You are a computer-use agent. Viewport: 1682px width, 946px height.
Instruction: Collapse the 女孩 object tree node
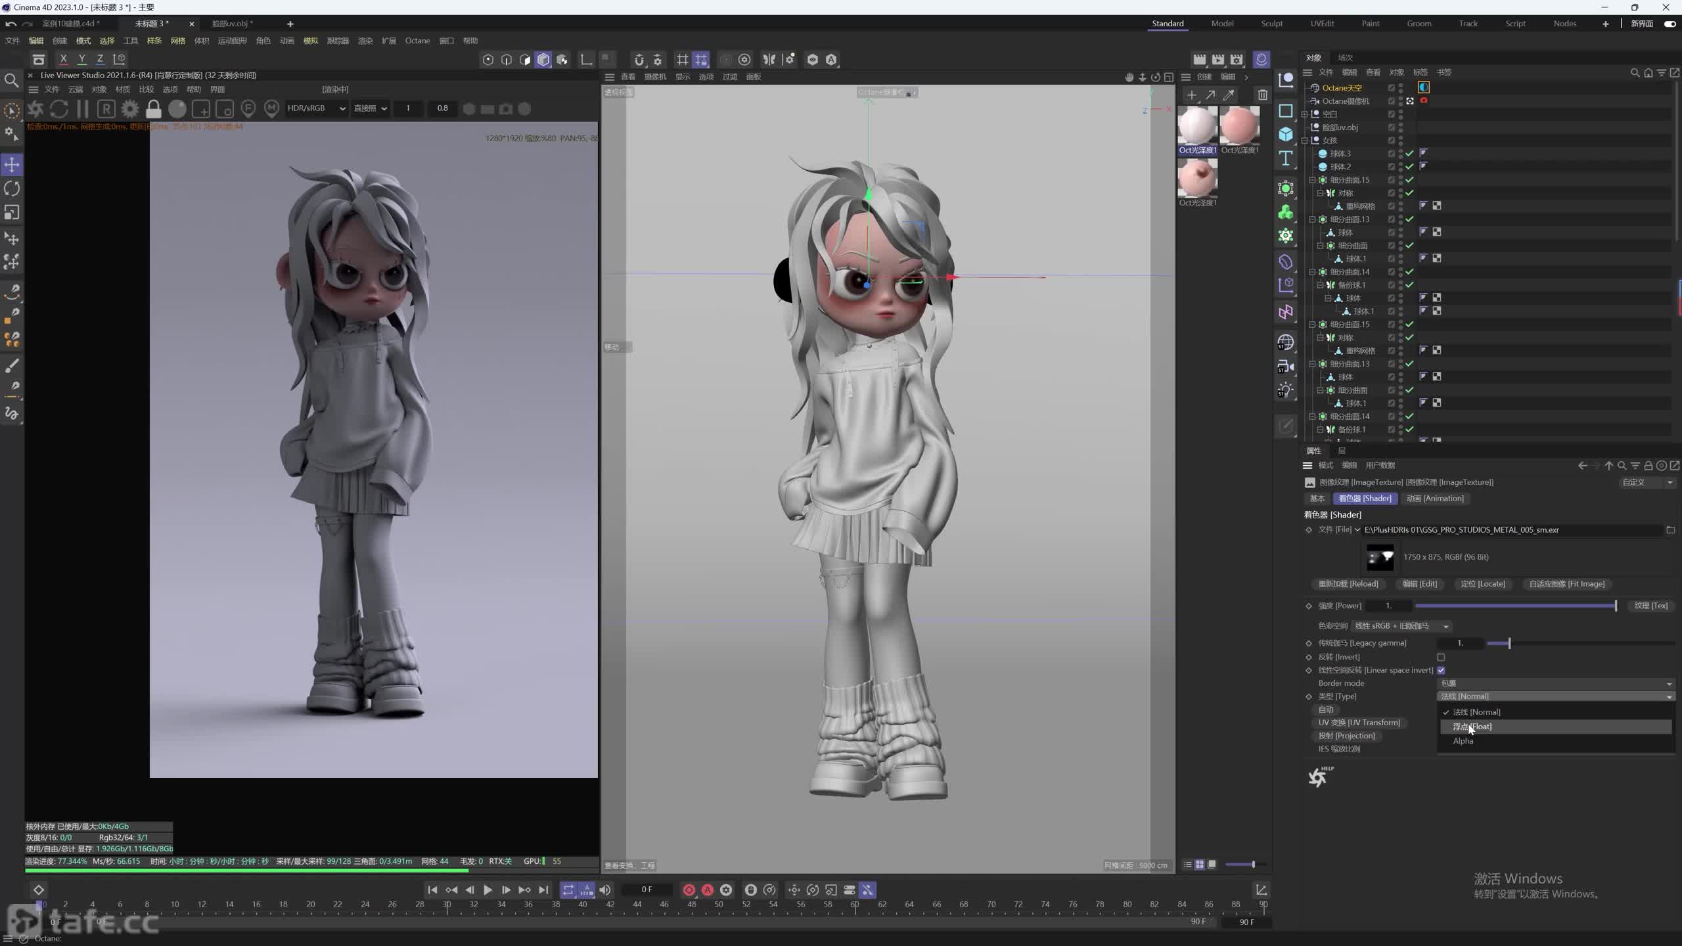(1305, 140)
